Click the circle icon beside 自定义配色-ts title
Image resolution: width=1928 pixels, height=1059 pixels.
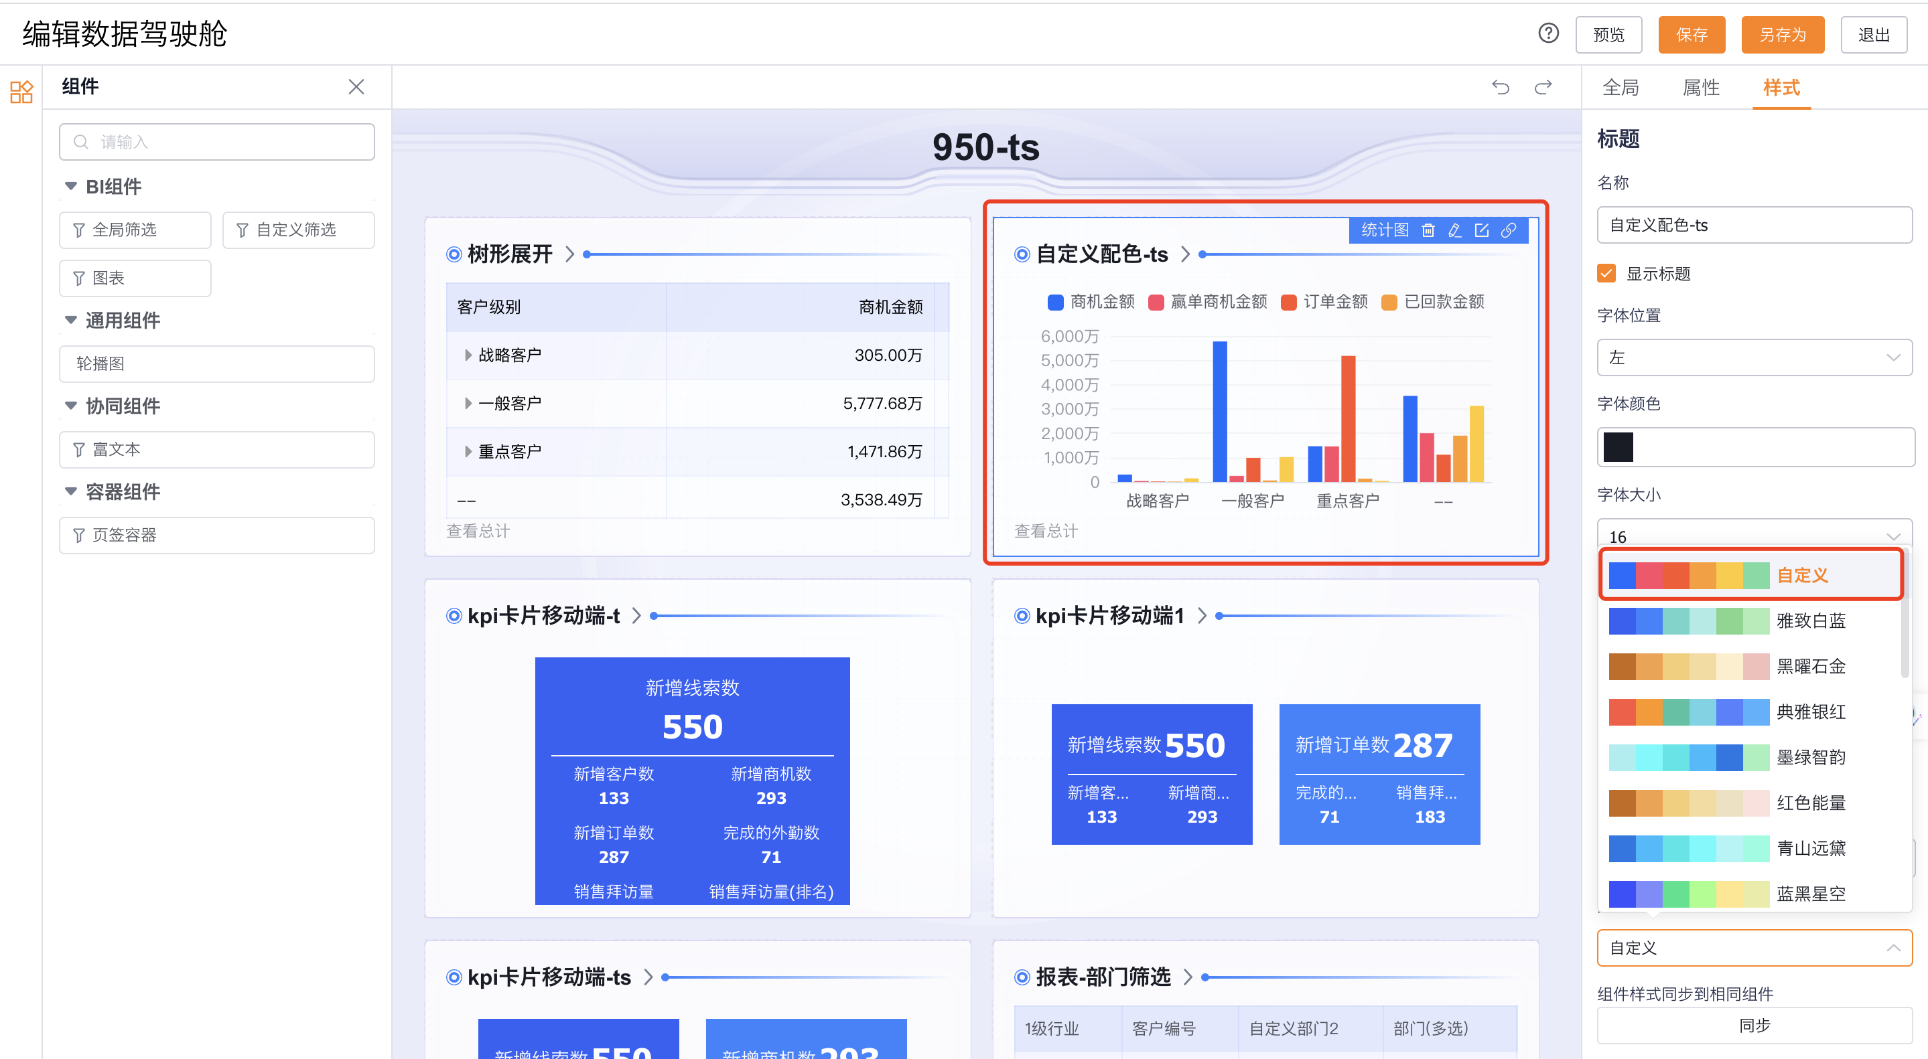point(1022,254)
